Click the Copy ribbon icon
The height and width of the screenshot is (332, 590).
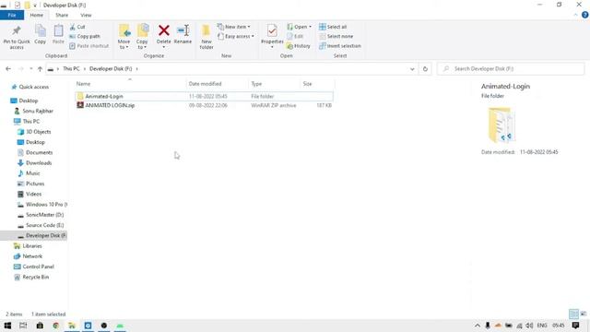[x=41, y=35]
